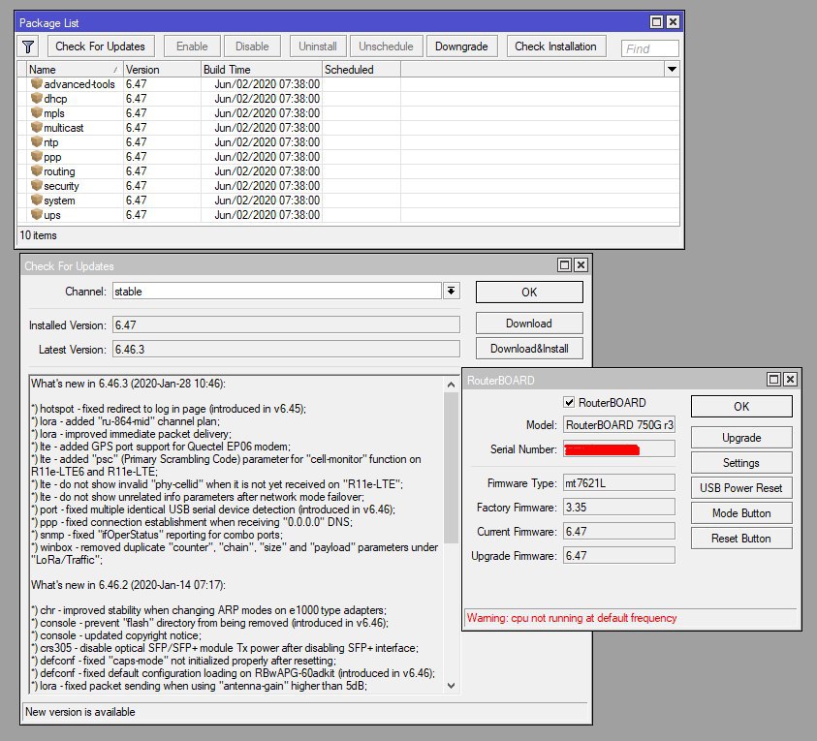Maximize the RouterBOARD window

tap(773, 379)
